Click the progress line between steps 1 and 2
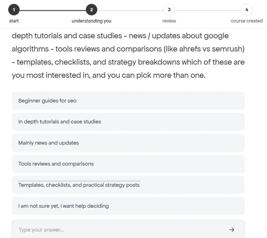The width and height of the screenshot is (267, 238). coord(53,10)
